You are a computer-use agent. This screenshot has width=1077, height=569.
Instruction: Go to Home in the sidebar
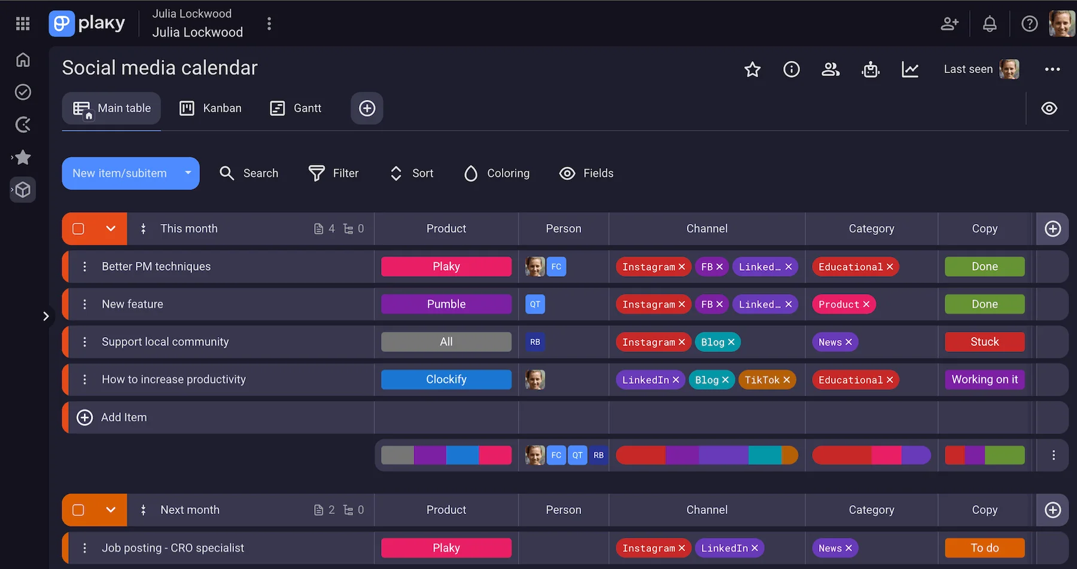click(23, 60)
